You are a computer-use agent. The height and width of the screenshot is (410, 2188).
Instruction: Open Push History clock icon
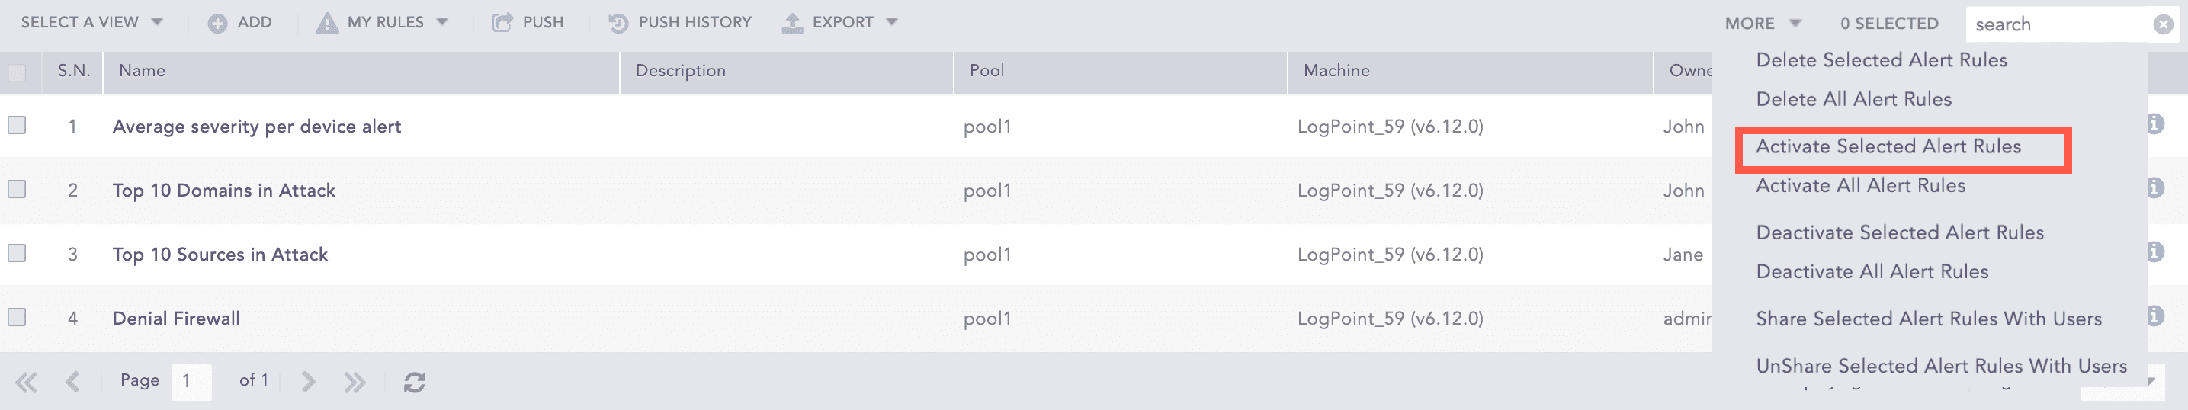618,23
